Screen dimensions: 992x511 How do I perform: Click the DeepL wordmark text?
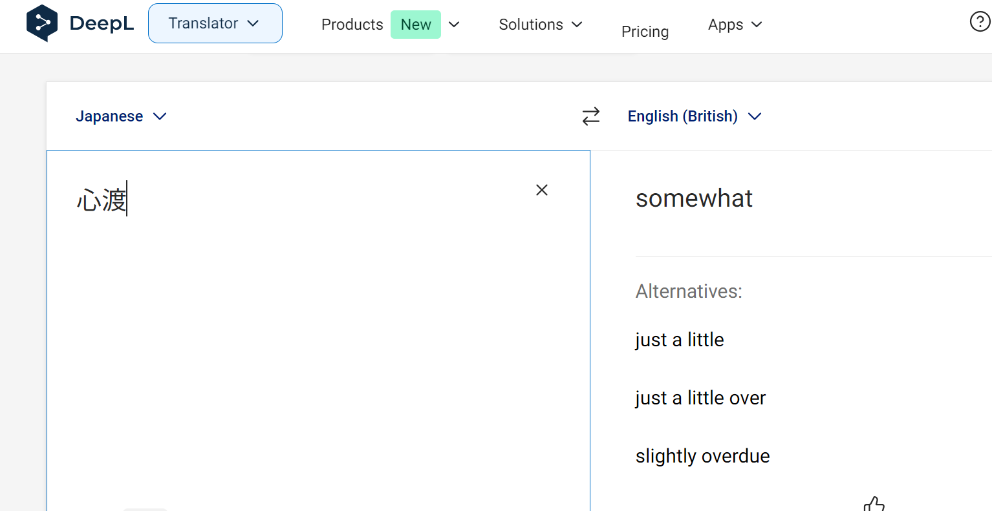coord(102,23)
